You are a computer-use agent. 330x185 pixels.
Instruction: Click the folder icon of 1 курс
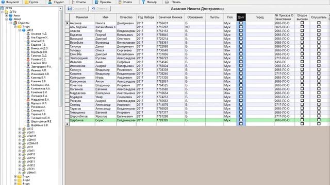pyautogui.click(x=20, y=27)
